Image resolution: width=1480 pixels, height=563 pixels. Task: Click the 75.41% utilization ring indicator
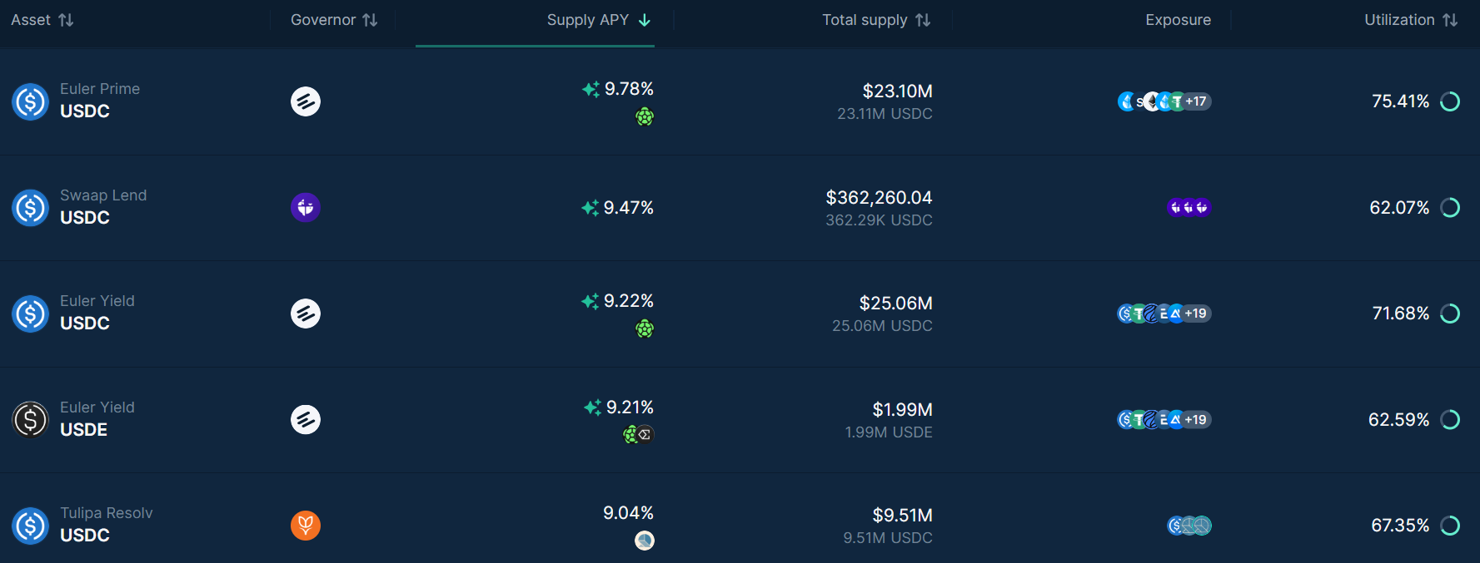click(x=1449, y=101)
